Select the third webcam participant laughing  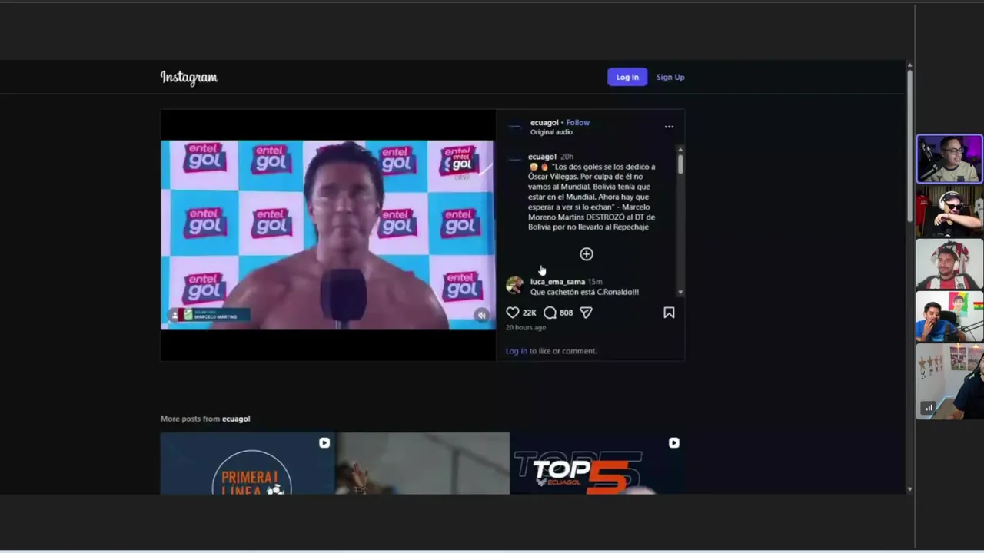[949, 263]
